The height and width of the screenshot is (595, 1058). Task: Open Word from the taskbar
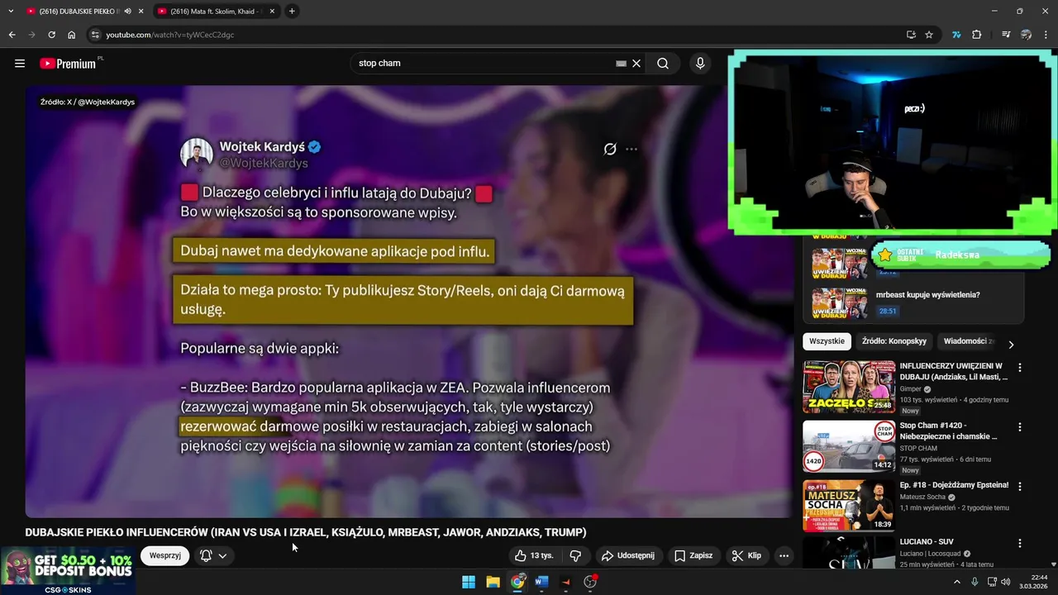pyautogui.click(x=541, y=582)
